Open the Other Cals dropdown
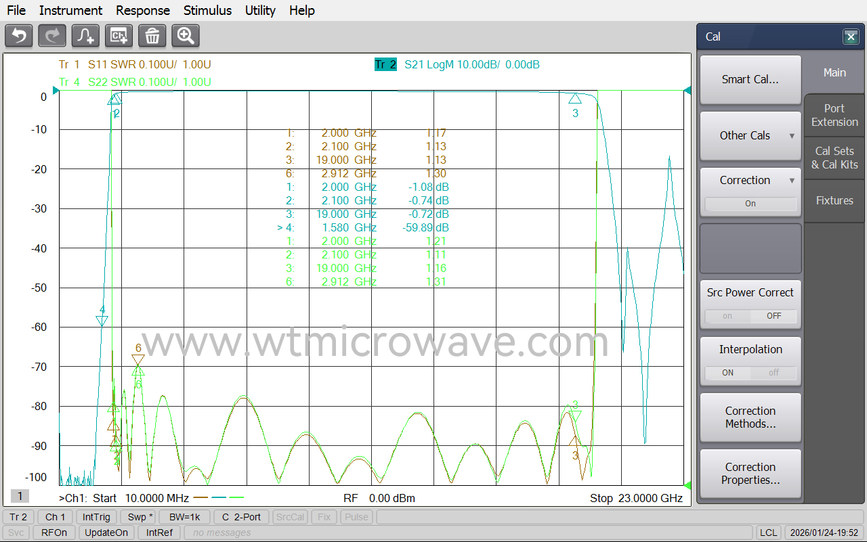Screen dimensions: 867x542 (750, 135)
